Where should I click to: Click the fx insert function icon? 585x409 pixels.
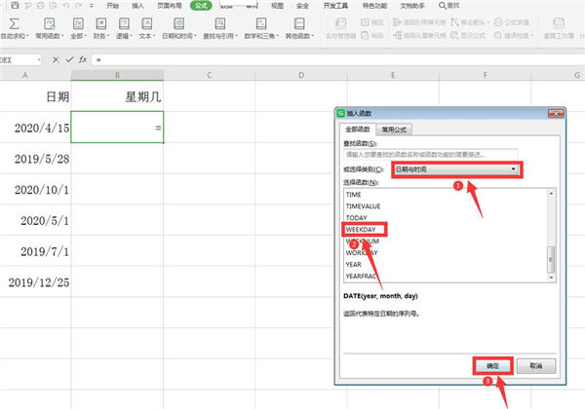(83, 60)
